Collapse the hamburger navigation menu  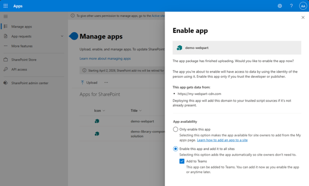pos(5,16)
